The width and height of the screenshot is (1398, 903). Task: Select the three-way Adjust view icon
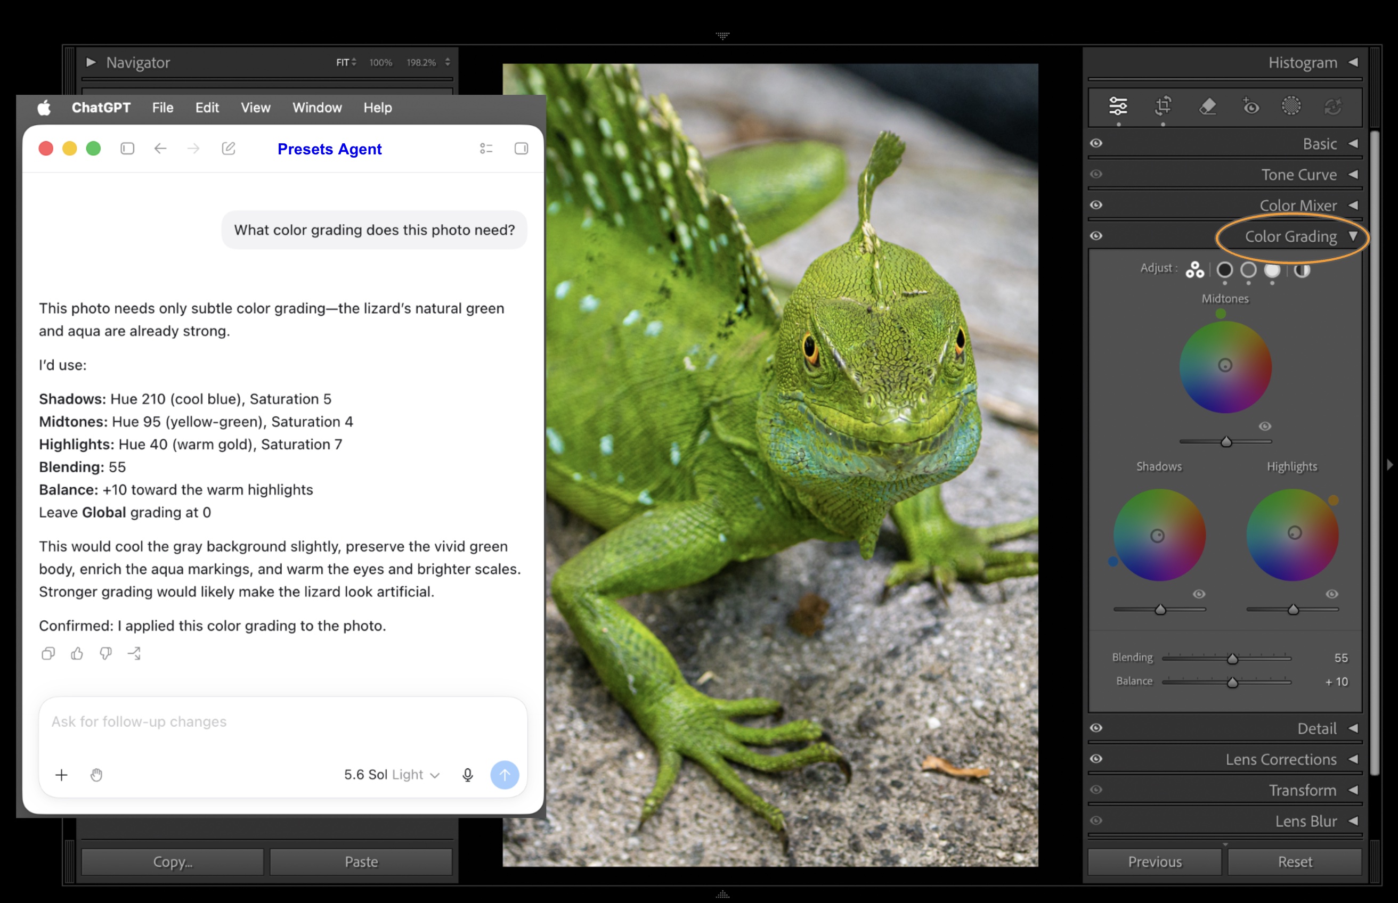tap(1194, 269)
